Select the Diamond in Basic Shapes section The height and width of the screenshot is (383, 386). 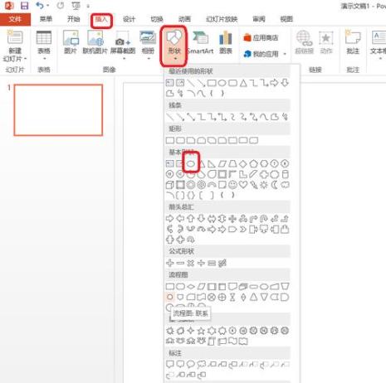point(243,164)
